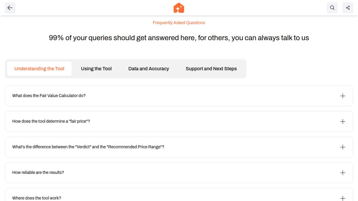Click plus icon beside "fair price" question
The image size is (358, 201).
click(x=342, y=121)
